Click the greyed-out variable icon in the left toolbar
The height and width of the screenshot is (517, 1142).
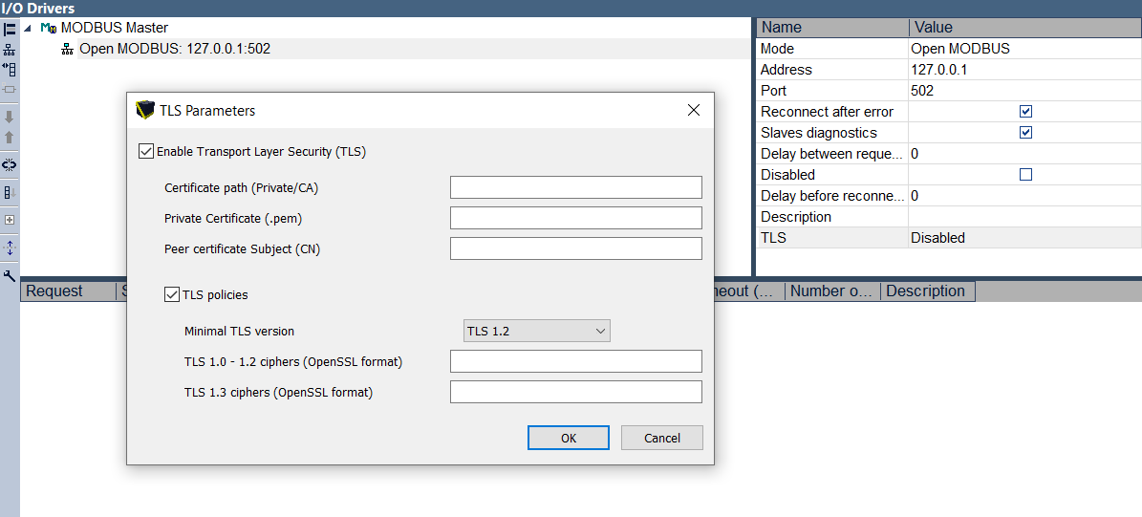point(10,90)
